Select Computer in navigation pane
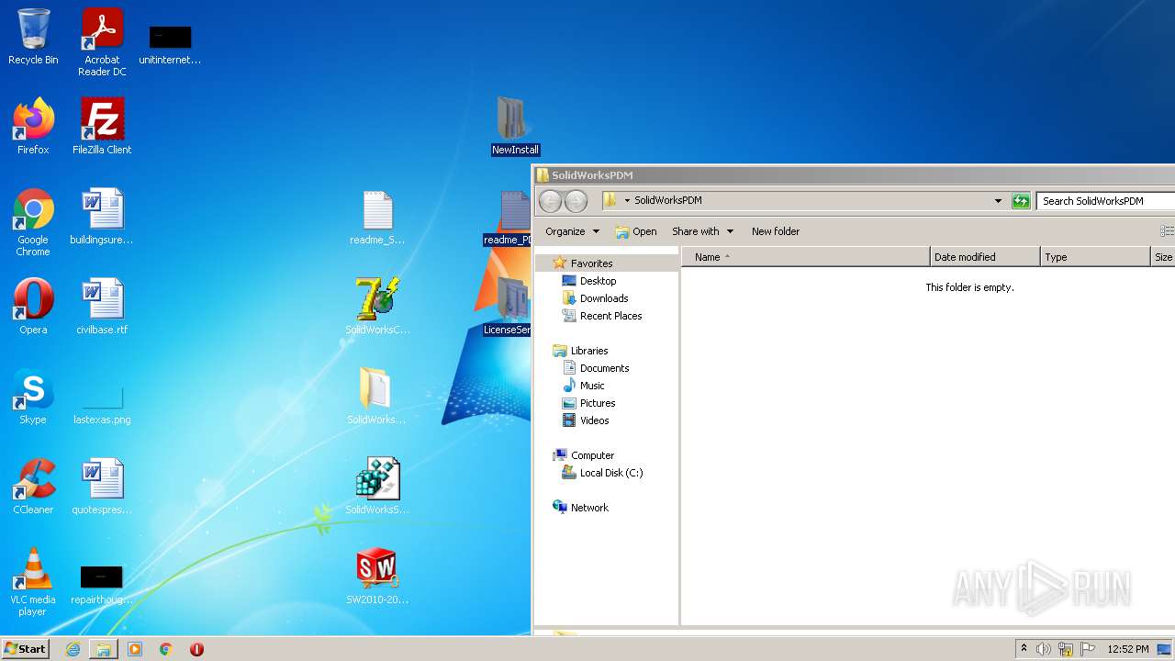This screenshot has width=1175, height=661. 592,455
